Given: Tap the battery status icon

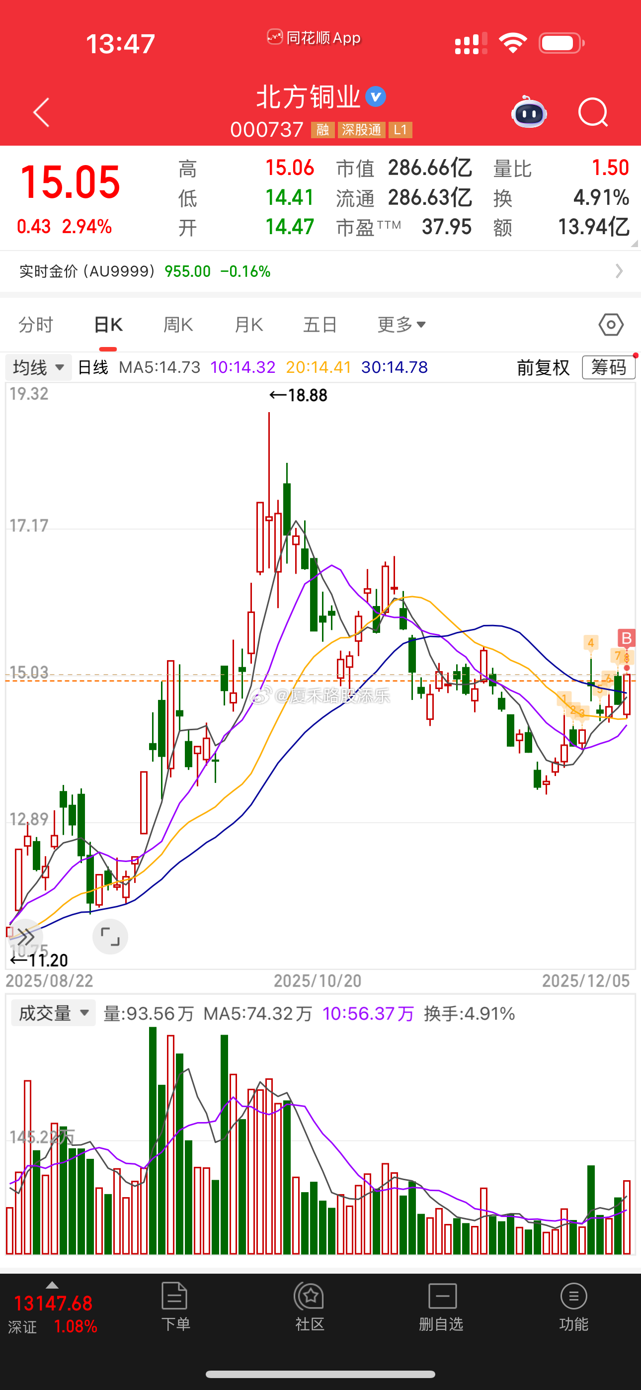Looking at the screenshot, I should click(x=561, y=43).
